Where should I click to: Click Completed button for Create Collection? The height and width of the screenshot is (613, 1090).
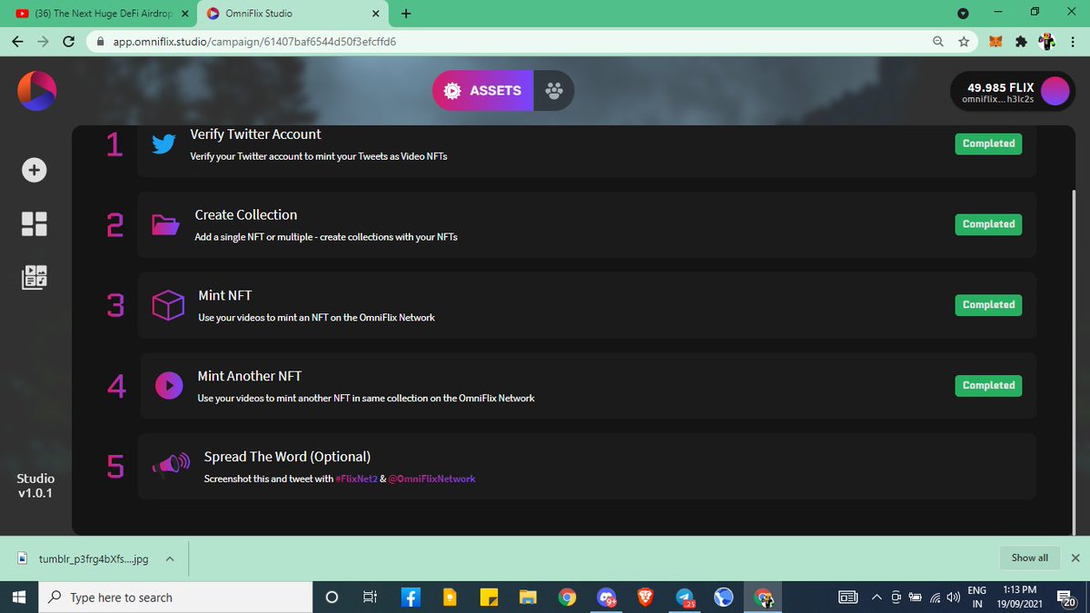[988, 224]
